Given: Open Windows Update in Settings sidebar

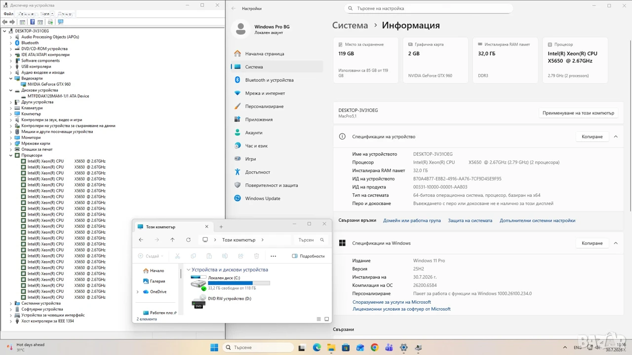Looking at the screenshot, I should [x=277, y=198].
